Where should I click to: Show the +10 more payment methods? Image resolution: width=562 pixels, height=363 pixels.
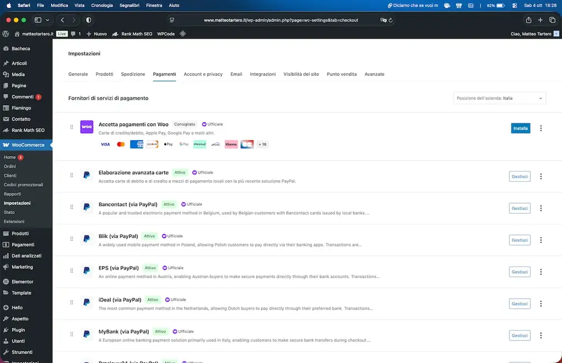click(x=262, y=145)
